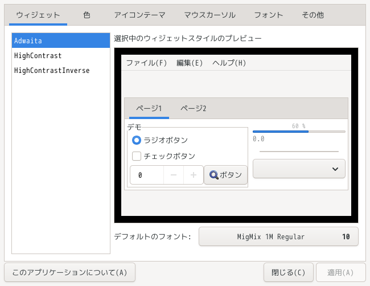Click the plus stepper in spin box
The image size is (370, 286).
[x=194, y=175]
